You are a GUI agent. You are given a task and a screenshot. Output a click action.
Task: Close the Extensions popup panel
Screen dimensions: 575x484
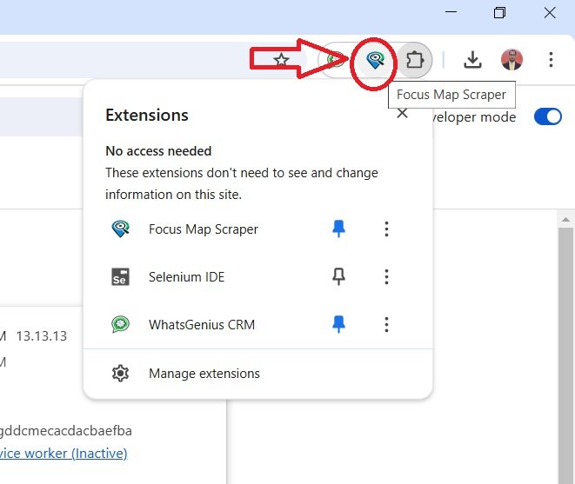[x=402, y=114]
